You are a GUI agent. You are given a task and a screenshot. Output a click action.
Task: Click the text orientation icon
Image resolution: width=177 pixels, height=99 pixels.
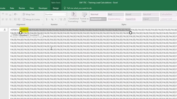[15, 14]
